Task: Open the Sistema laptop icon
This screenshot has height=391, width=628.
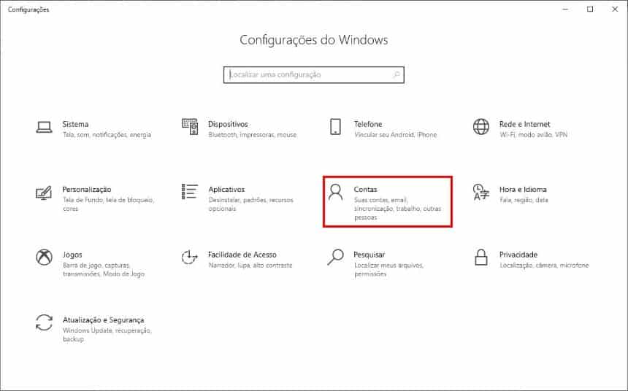Action: point(44,127)
